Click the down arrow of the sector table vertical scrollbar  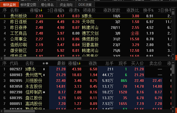coord(173,54)
